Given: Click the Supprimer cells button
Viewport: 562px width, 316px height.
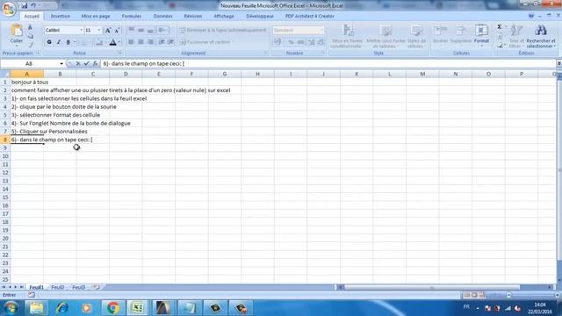Looking at the screenshot, I should pyautogui.click(x=461, y=35).
